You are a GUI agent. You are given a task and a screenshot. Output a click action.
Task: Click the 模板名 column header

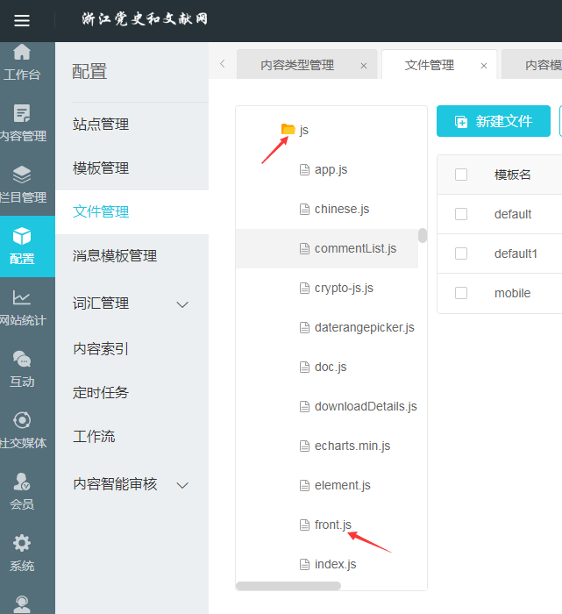512,175
